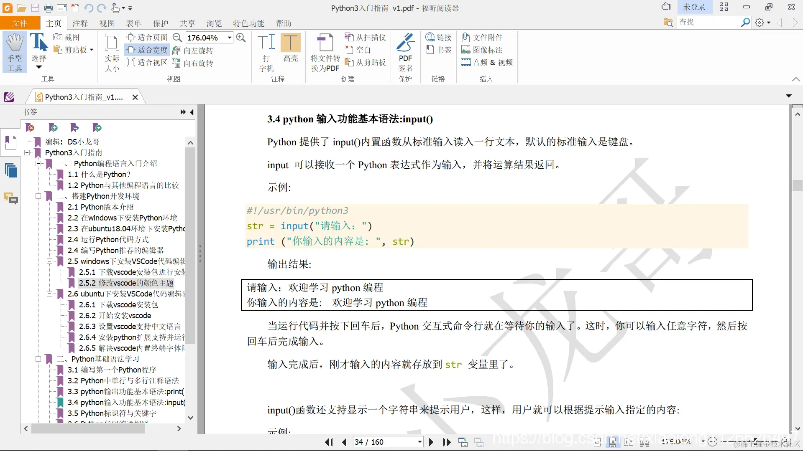Toggle Fit Page (适合页面) view mode
This screenshot has width=803, height=451.
coord(148,37)
